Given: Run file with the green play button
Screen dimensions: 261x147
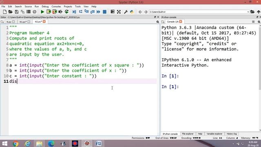Looking at the screenshot, I should [42, 12].
